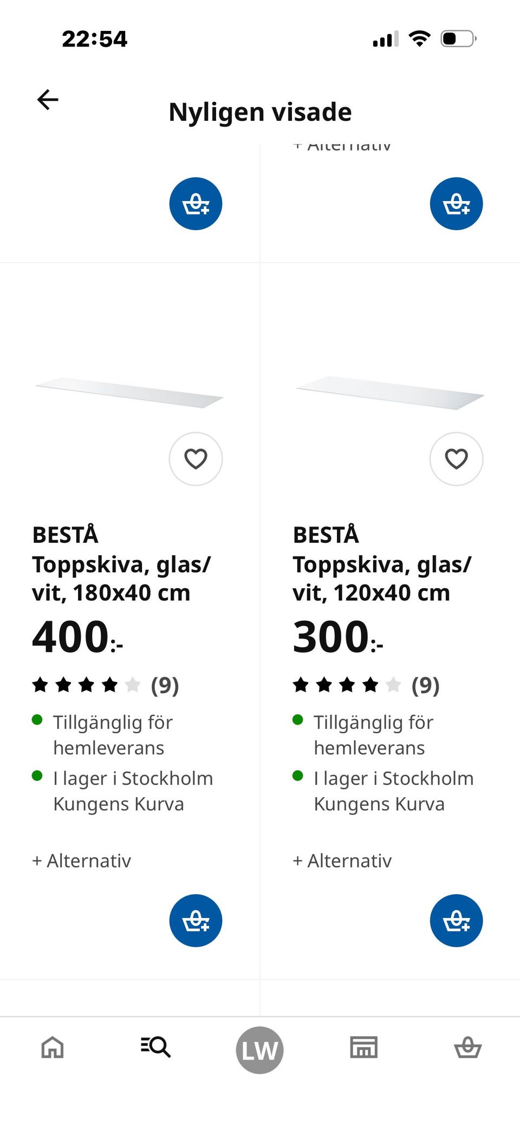Open the LW profile avatar

coord(259,1050)
